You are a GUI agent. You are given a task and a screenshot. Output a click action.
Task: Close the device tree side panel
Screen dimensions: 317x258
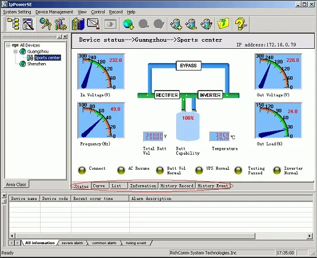point(65,37)
